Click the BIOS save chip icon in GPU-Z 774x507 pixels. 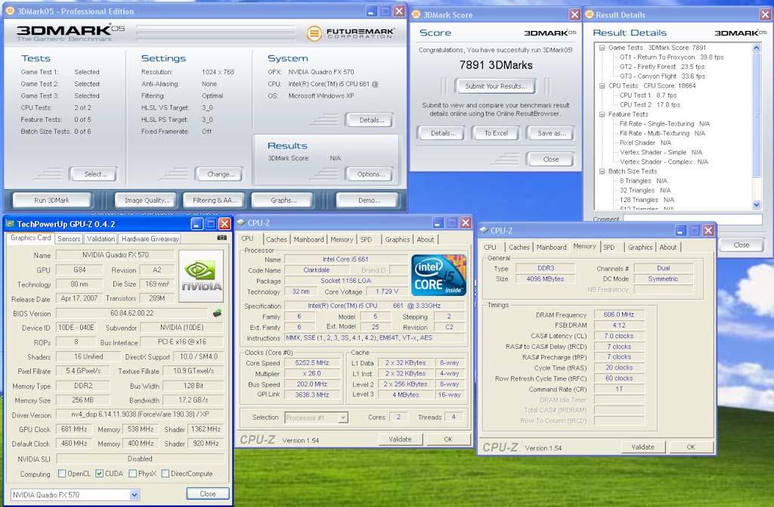(217, 313)
